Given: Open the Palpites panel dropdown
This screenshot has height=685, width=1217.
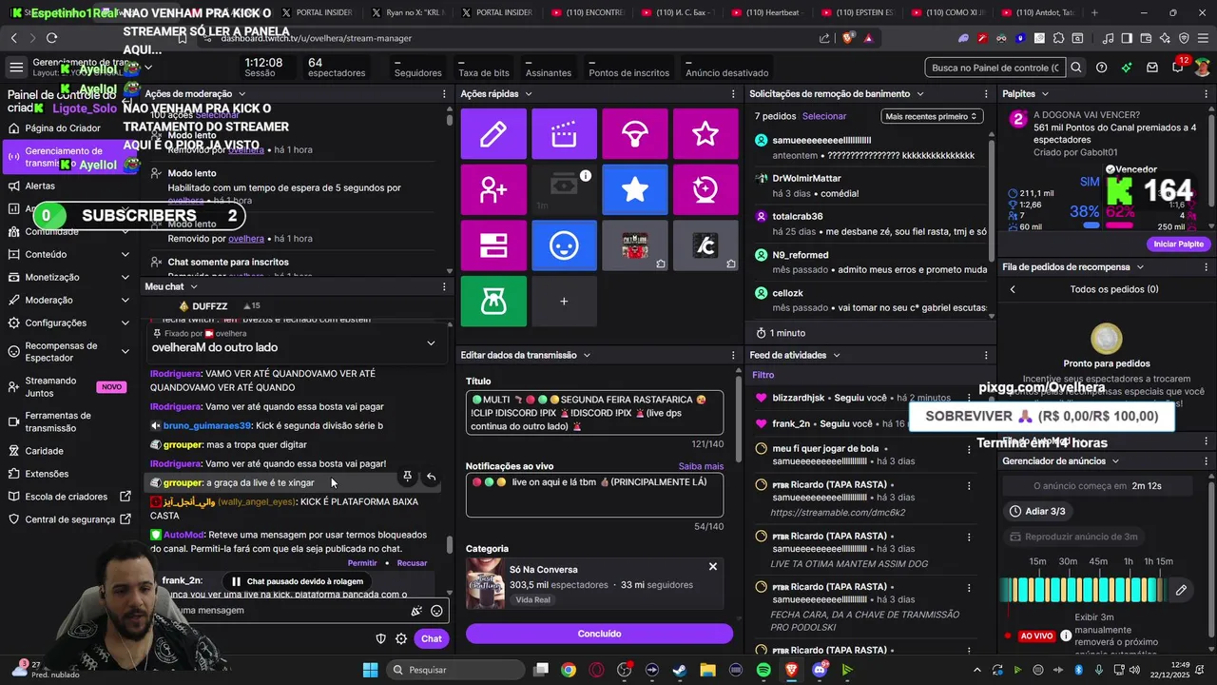Looking at the screenshot, I should coord(1045,94).
